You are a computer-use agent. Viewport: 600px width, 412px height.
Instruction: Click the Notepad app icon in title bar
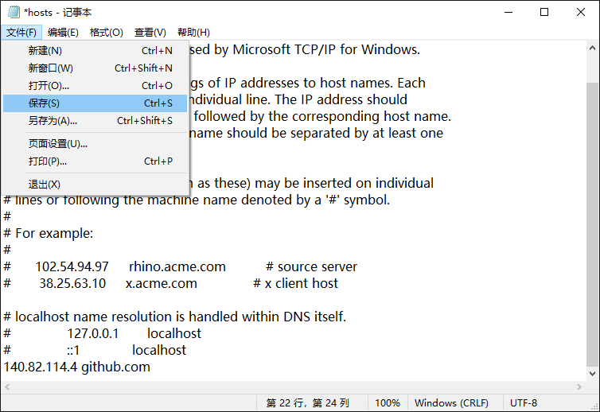(x=14, y=12)
